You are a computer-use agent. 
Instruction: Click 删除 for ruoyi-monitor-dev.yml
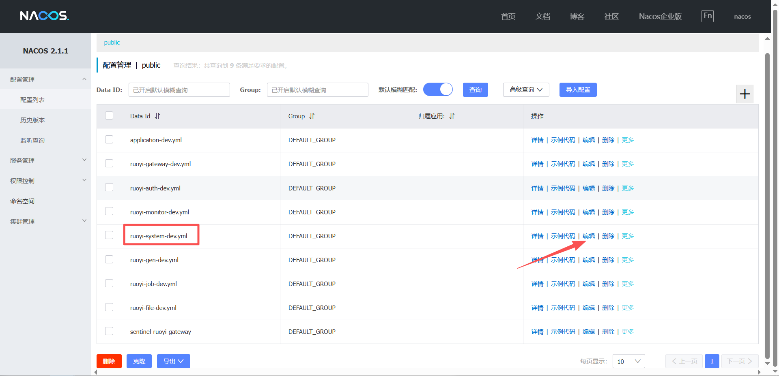coord(608,212)
